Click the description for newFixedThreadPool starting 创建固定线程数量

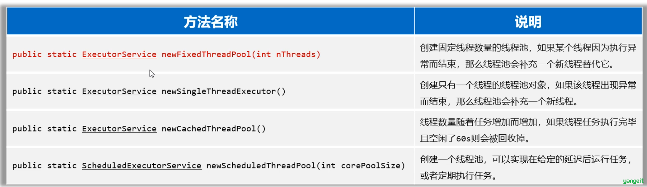[528, 56]
